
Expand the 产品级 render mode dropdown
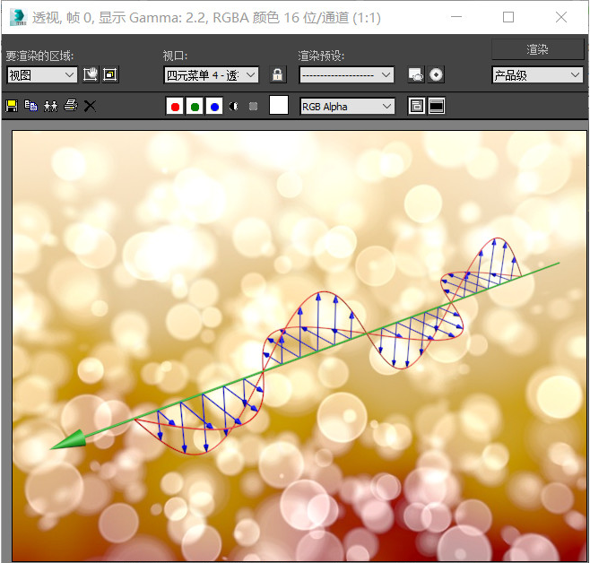point(537,74)
